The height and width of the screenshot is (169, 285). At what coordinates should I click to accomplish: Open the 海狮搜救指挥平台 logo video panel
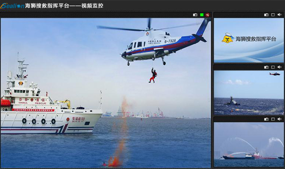(x=249, y=40)
